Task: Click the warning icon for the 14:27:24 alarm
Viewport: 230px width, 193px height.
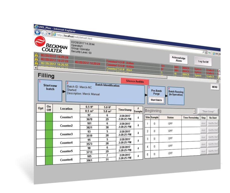Action: coord(36,59)
